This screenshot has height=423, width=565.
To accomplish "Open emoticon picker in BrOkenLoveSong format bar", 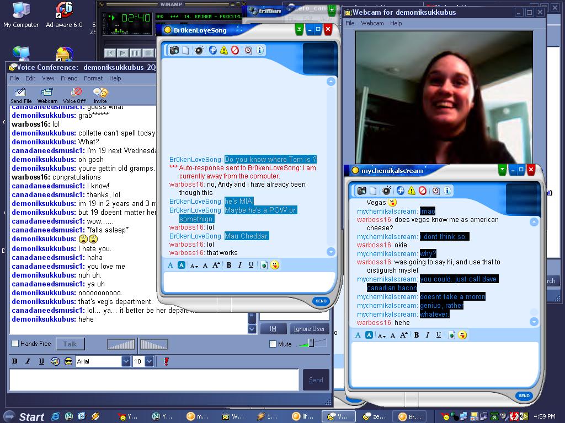I will pyautogui.click(x=275, y=265).
